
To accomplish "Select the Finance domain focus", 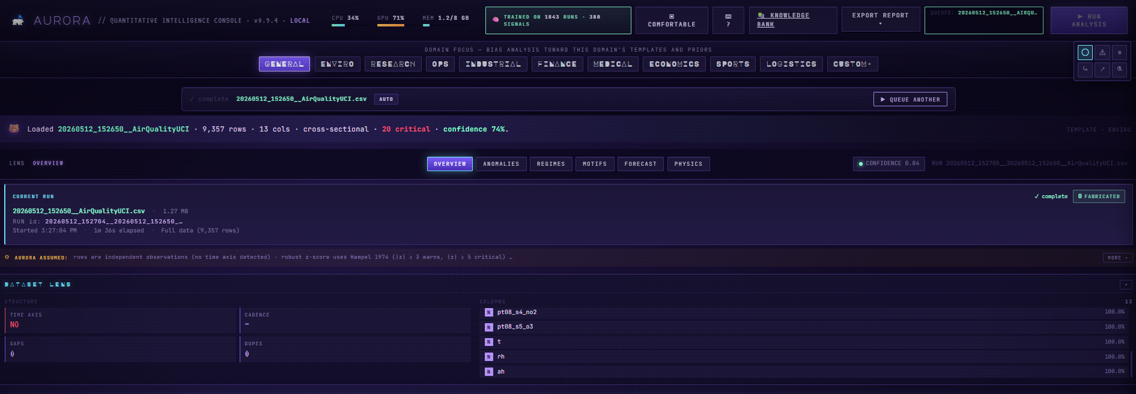I will click(x=557, y=64).
